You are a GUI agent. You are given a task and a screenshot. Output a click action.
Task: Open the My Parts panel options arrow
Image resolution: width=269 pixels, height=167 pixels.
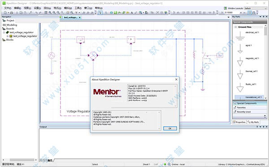click(x=260, y=17)
